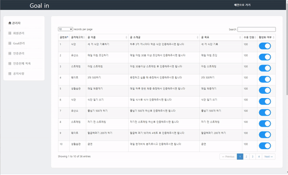The height and width of the screenshot is (175, 288).
Task: Disable the switch in the 줄넘기 500개 row
Action: [265, 112]
